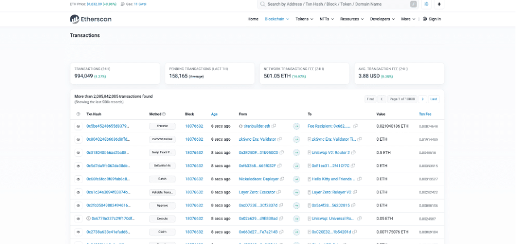Open transaction hash 0x5be45248b55d8379
The width and height of the screenshot is (516, 244).
(107, 126)
